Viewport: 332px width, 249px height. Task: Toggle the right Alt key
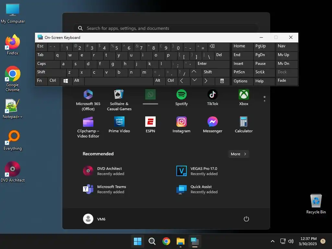coord(159,81)
